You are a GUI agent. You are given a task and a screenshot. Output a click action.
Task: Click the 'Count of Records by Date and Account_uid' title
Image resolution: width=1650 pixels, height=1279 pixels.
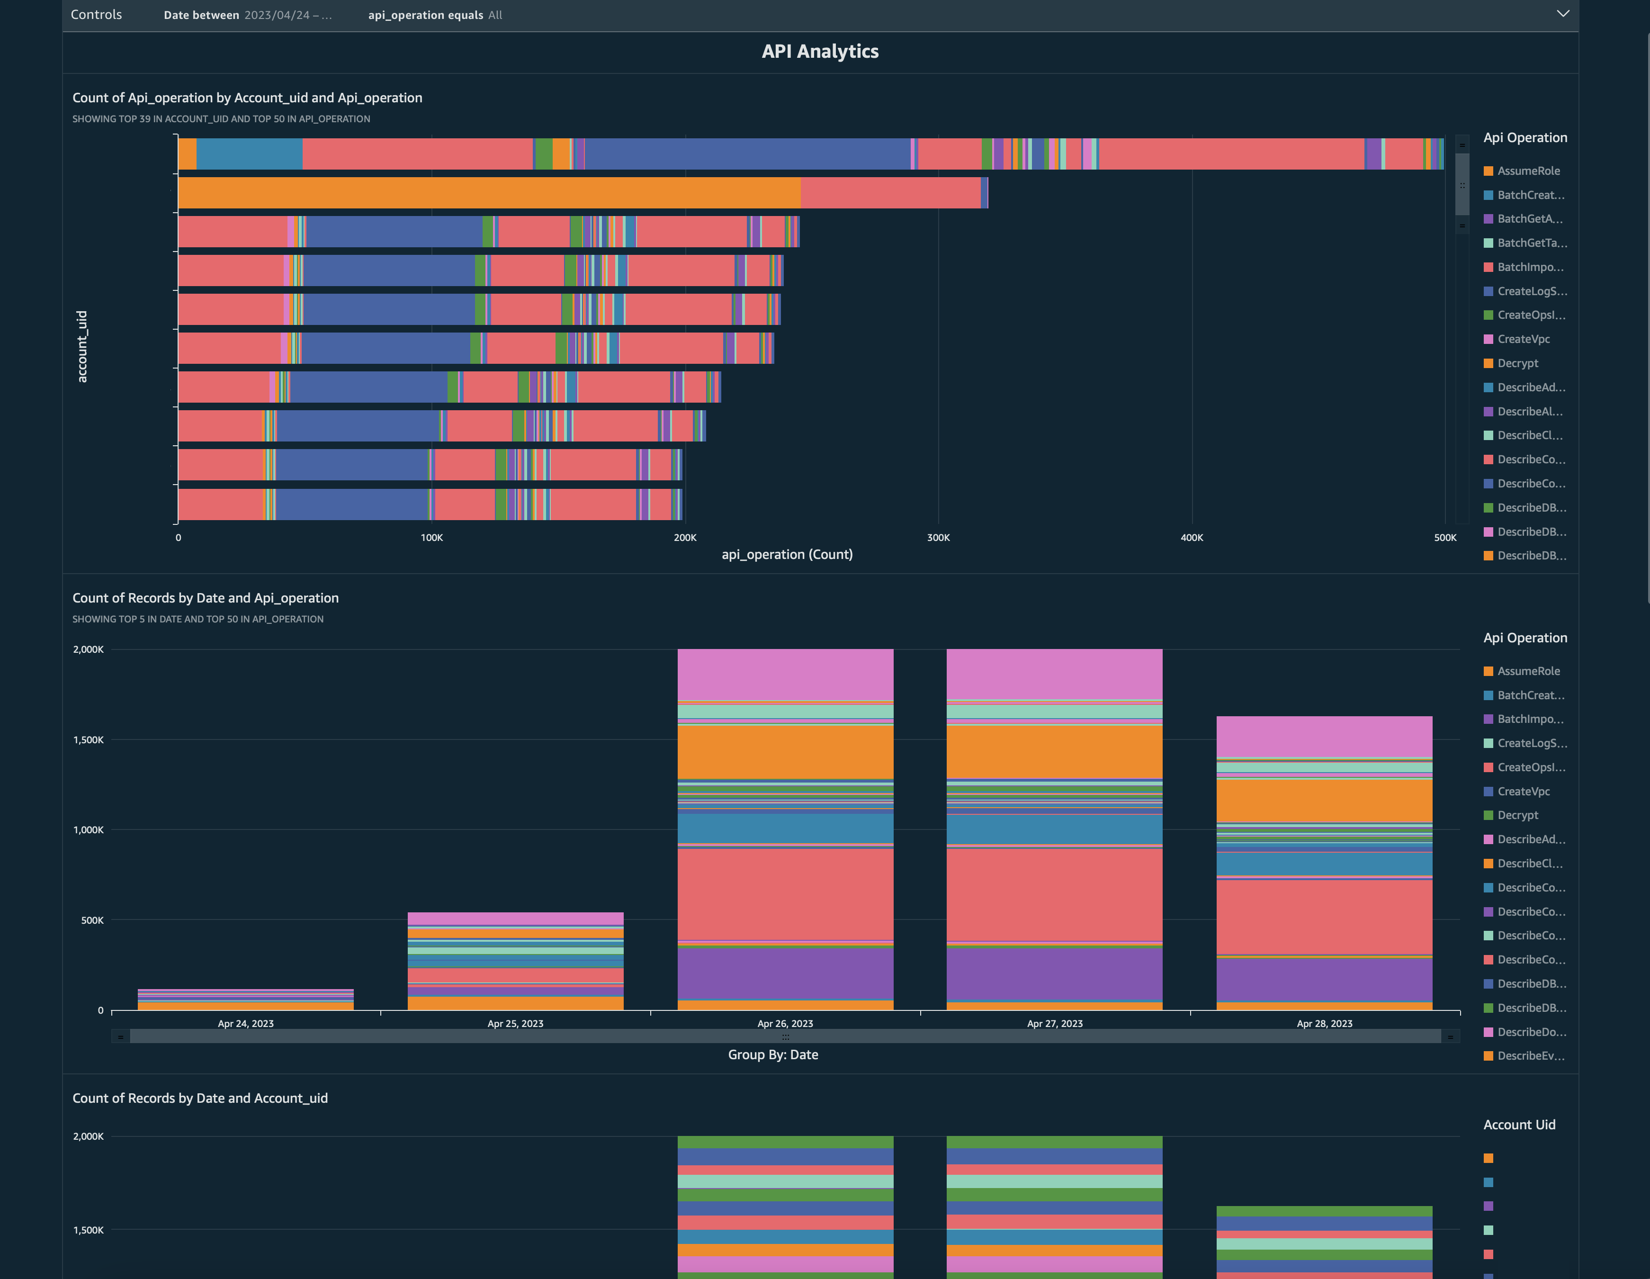tap(200, 1099)
